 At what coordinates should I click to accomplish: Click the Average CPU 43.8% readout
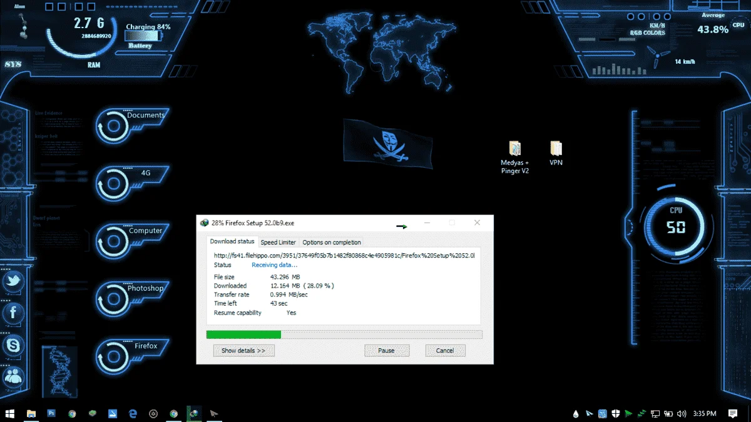(713, 25)
